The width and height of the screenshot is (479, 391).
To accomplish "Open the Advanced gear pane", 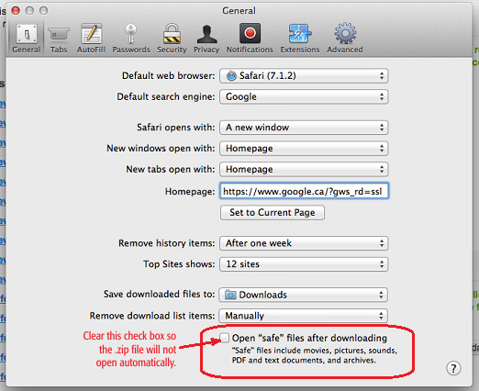I will pos(345,39).
